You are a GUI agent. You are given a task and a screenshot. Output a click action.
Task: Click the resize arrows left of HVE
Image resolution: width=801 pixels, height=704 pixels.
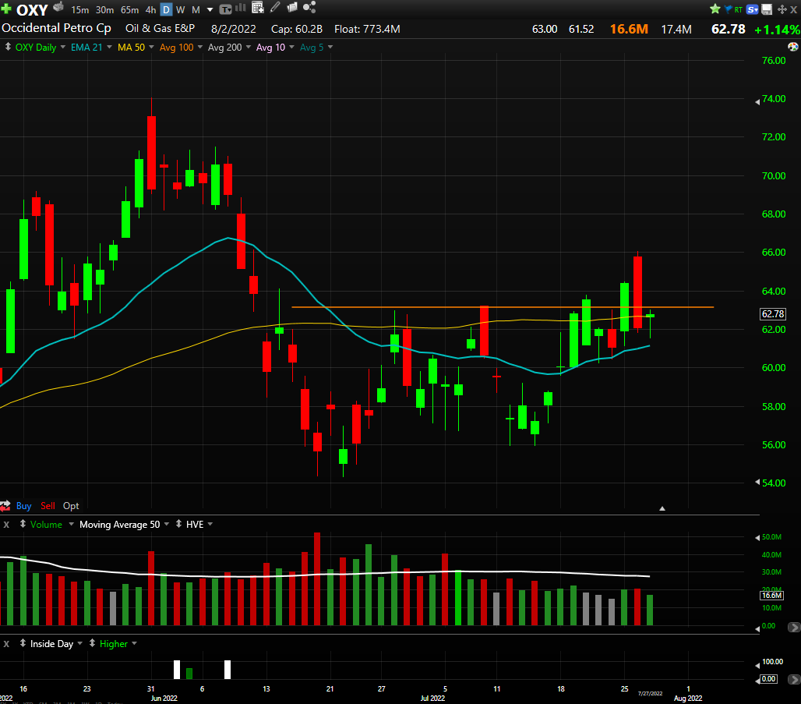click(178, 524)
